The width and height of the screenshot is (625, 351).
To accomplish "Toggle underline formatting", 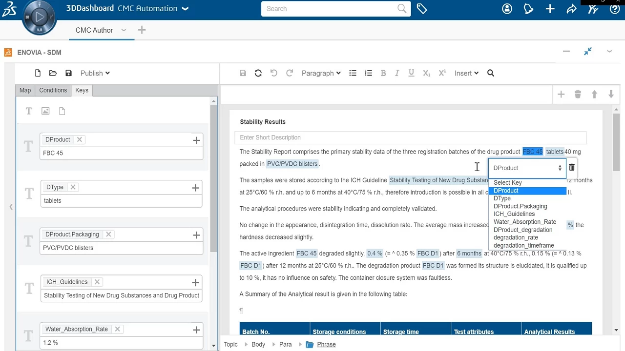I will pyautogui.click(x=411, y=73).
